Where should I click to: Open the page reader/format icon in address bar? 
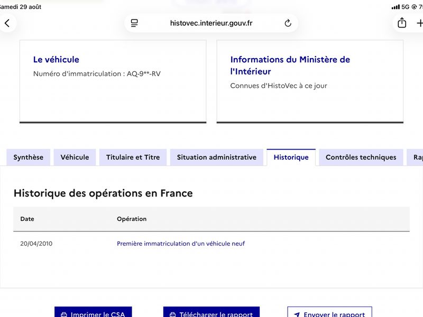click(x=134, y=23)
